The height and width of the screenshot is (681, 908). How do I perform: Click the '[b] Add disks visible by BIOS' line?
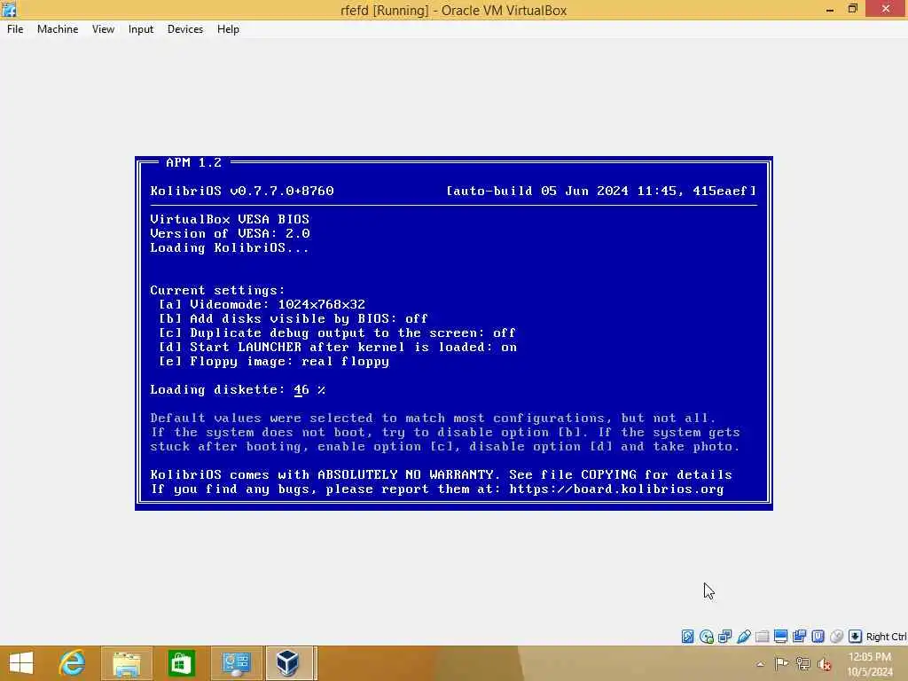293,318
